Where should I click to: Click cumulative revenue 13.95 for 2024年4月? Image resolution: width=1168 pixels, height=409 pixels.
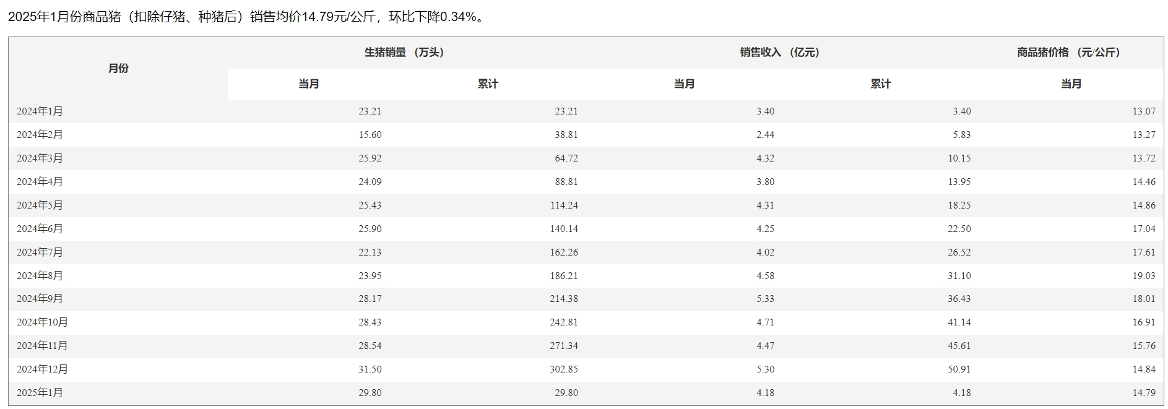959,182
